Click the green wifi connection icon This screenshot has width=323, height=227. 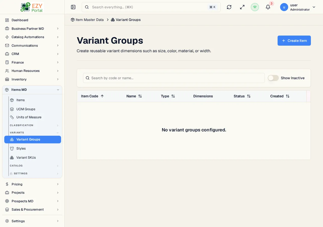(255, 7)
